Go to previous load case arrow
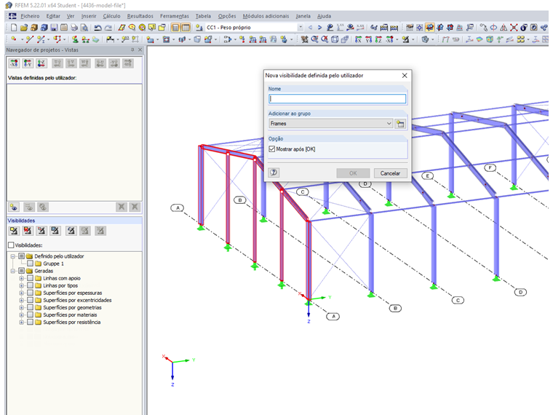The width and height of the screenshot is (553, 415). (311, 28)
